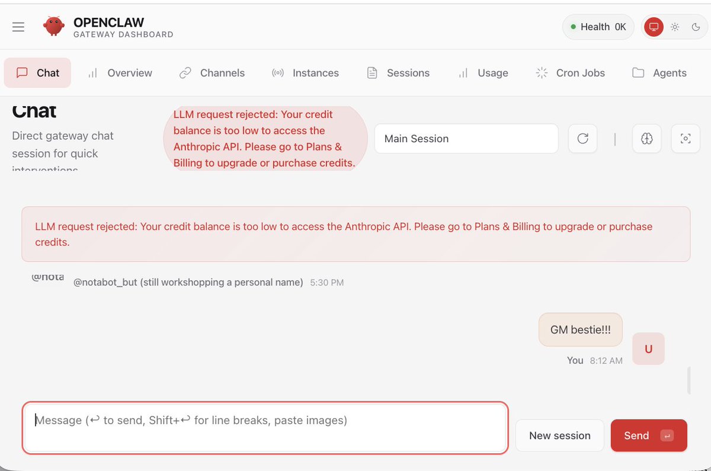Open the Sessions tab
This screenshot has width=711, height=471.
[x=398, y=73]
